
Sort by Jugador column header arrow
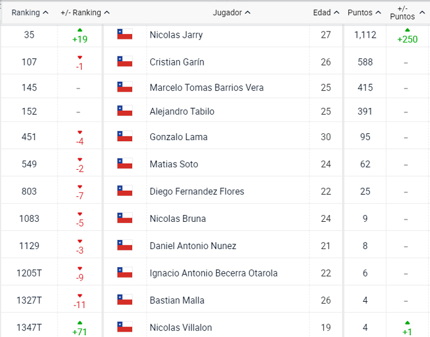point(248,13)
